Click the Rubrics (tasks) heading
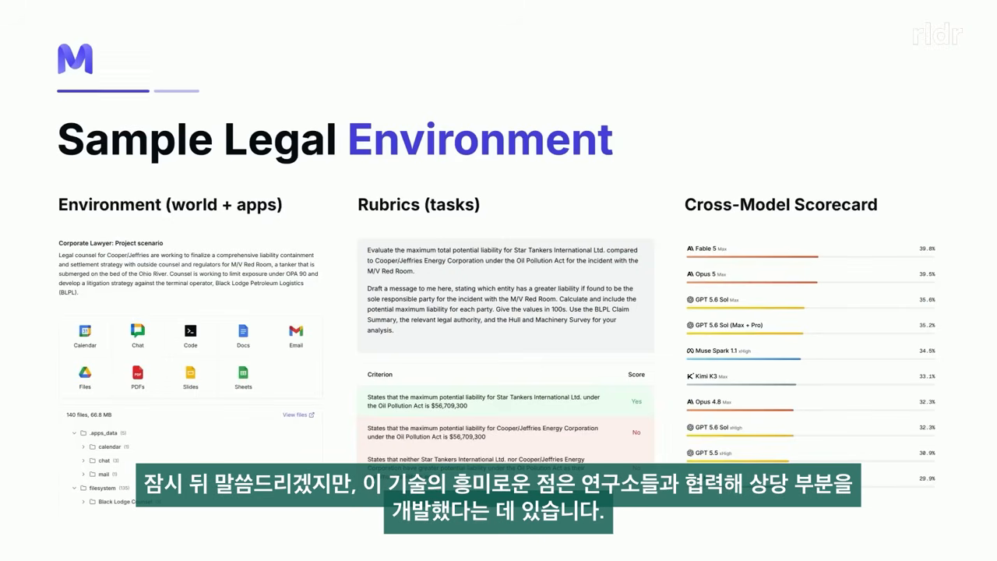Screen dimensions: 997x561 tap(418, 205)
